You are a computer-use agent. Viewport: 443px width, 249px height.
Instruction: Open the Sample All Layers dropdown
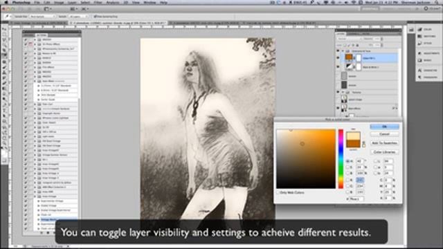[78, 17]
